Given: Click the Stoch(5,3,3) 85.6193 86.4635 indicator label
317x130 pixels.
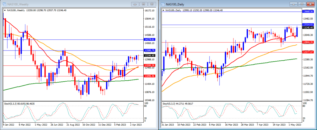Looking at the screenshot, I should tap(19, 104).
